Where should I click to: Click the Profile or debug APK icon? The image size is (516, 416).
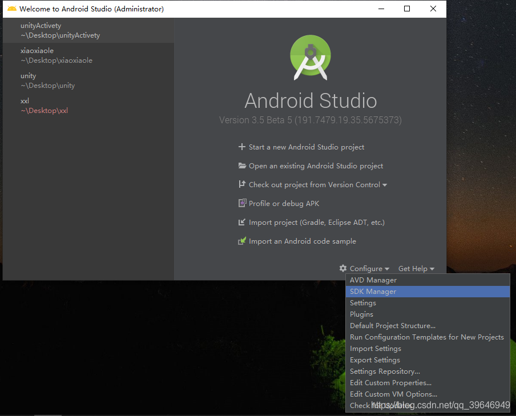[x=242, y=203]
